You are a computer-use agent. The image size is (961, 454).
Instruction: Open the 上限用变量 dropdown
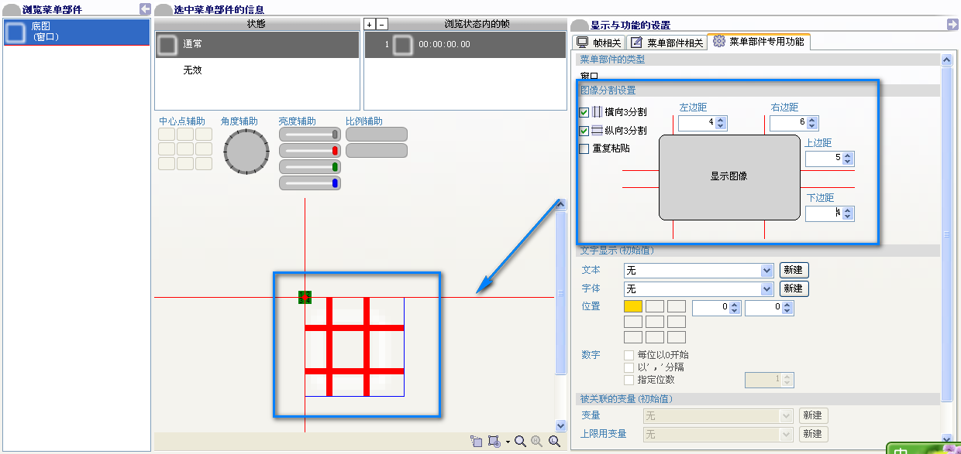pos(786,435)
